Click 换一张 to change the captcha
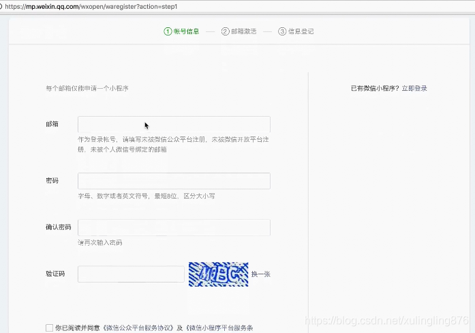The height and width of the screenshot is (333, 475). point(261,274)
